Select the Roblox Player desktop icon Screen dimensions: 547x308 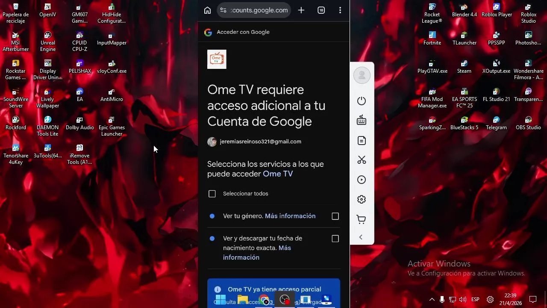(x=497, y=10)
